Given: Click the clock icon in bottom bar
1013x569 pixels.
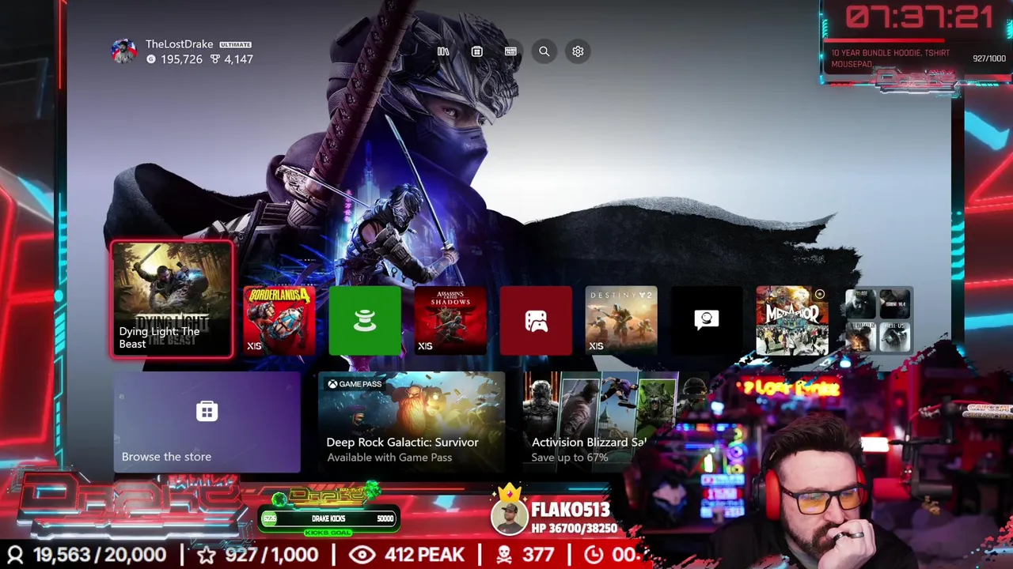Looking at the screenshot, I should click(x=594, y=555).
